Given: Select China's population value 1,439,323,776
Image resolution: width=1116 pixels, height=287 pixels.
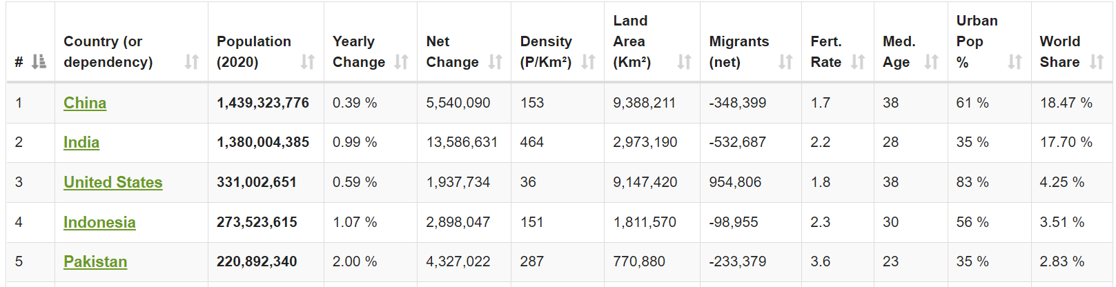Looking at the screenshot, I should 263,103.
